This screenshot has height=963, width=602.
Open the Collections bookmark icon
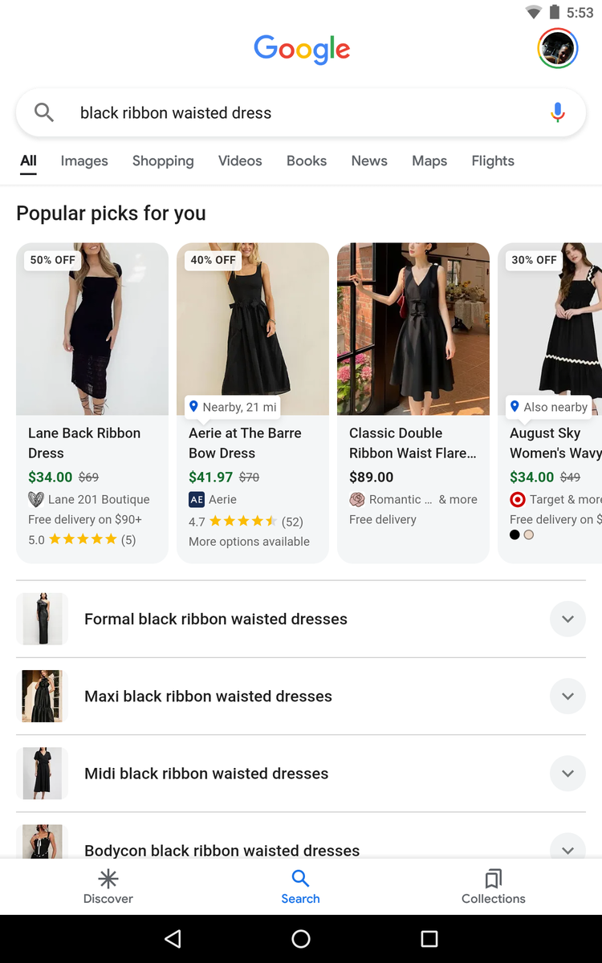pyautogui.click(x=494, y=879)
